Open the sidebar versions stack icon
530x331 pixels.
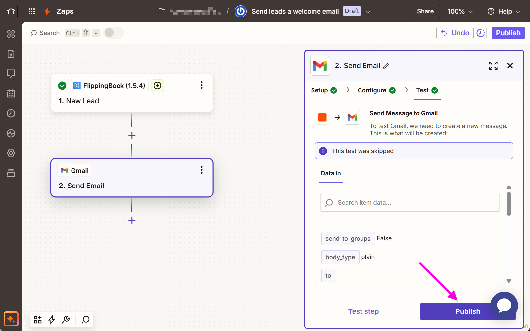[11, 173]
